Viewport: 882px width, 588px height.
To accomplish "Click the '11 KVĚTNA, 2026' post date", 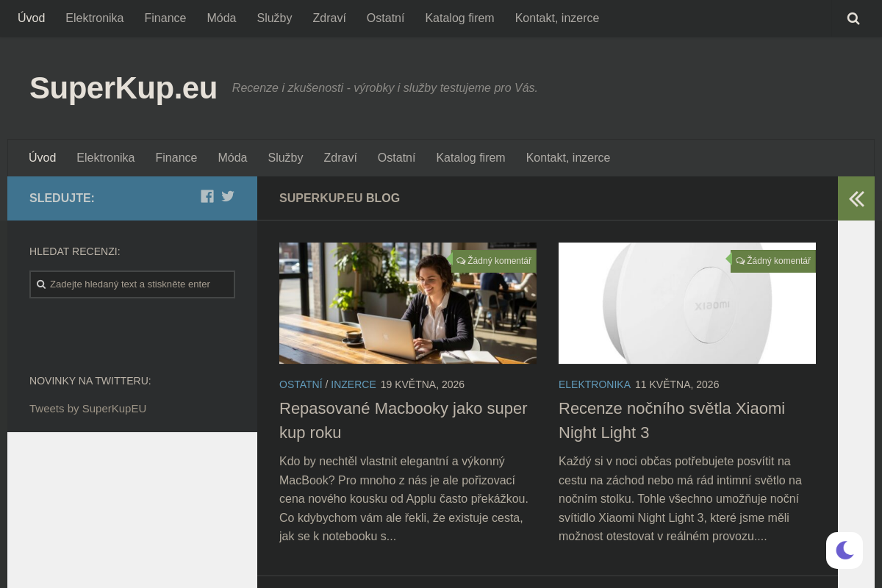I will [x=677, y=384].
